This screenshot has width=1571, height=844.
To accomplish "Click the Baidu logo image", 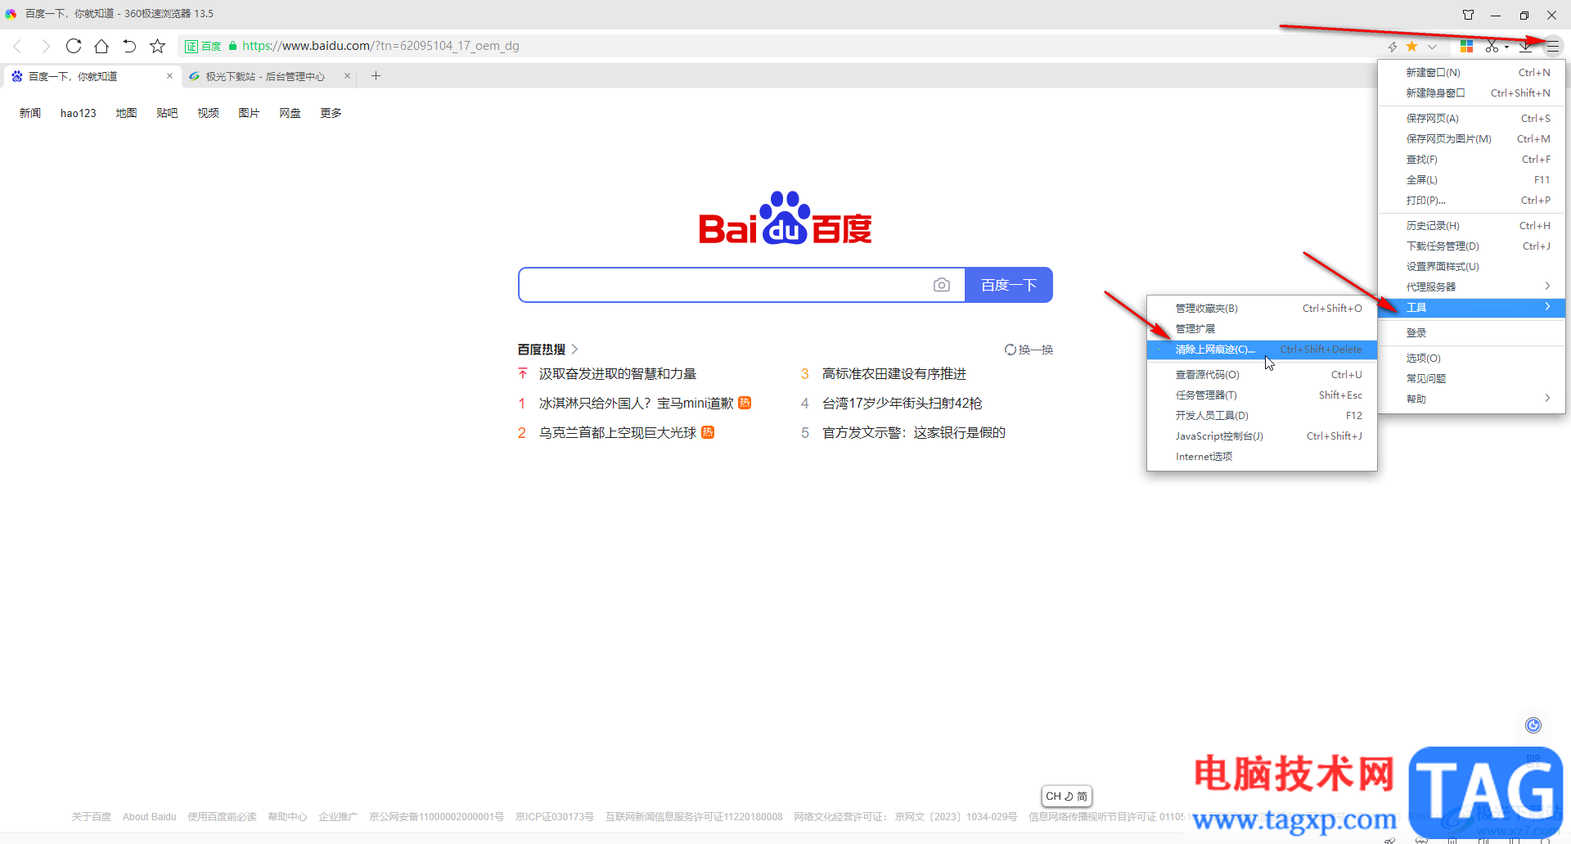I will point(785,218).
